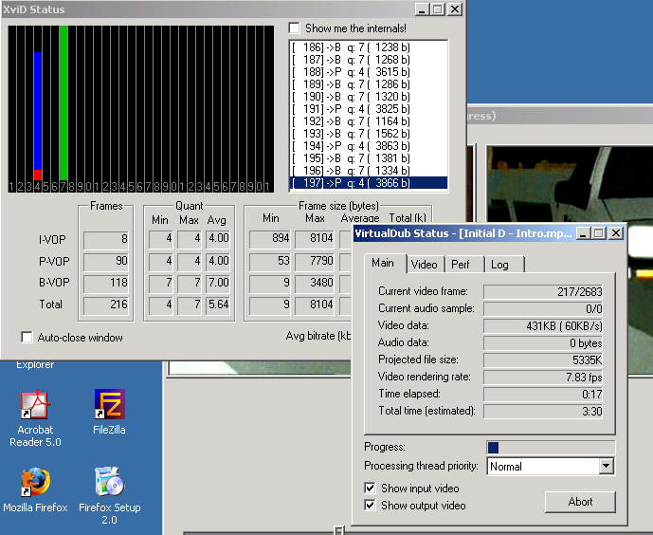This screenshot has height=535, width=653.
Task: Minimize the VirtualDub Status window
Action: pyautogui.click(x=583, y=233)
